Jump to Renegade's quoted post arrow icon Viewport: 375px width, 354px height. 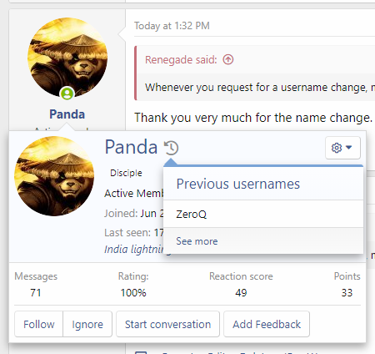pyautogui.click(x=228, y=59)
